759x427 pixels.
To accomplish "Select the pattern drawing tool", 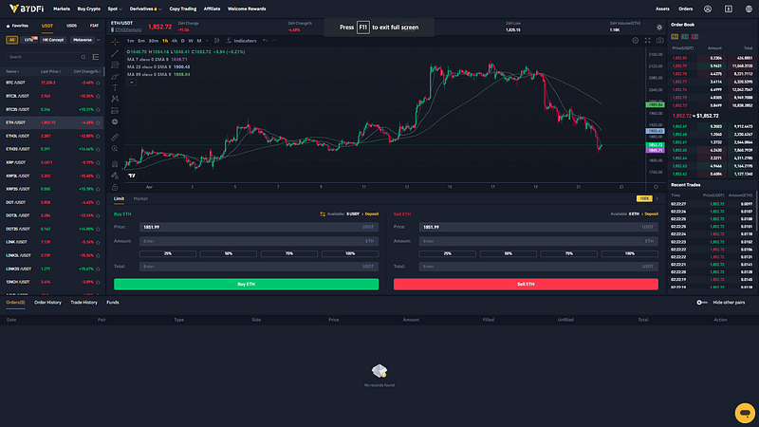I will (x=115, y=99).
